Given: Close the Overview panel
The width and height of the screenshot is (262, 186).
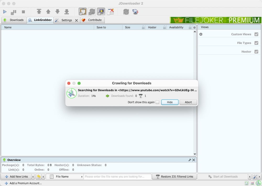Looking at the screenshot, I should (194, 160).
